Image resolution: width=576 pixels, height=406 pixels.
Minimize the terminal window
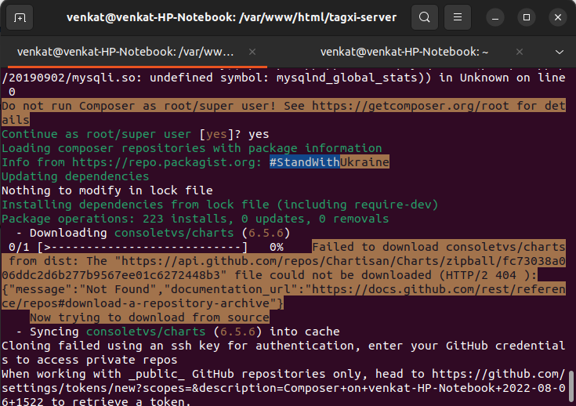[x=494, y=17]
